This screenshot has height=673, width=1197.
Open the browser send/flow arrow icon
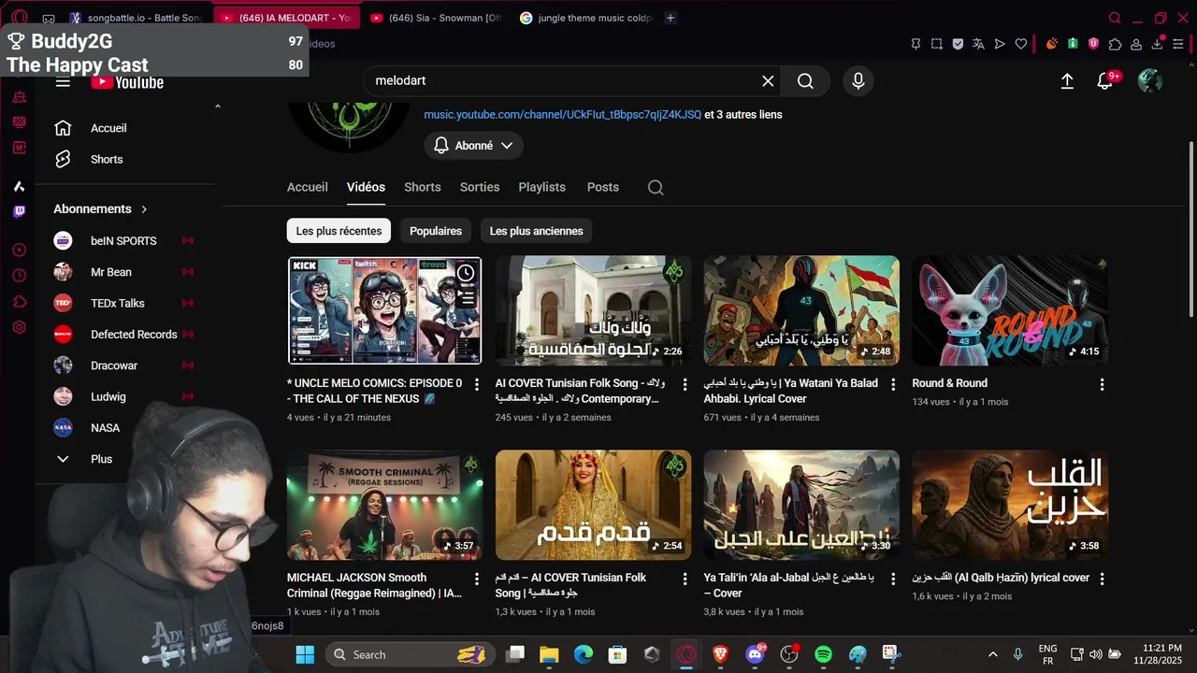point(1000,44)
